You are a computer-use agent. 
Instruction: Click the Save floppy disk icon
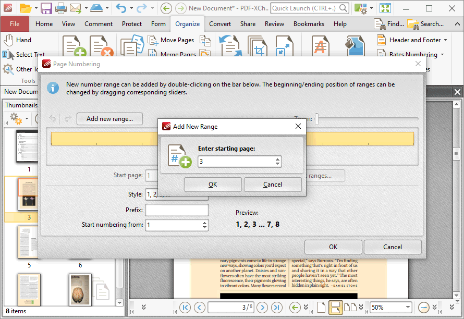46,8
